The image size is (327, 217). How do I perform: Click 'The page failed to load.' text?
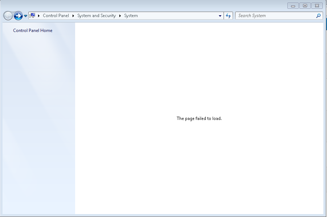199,118
